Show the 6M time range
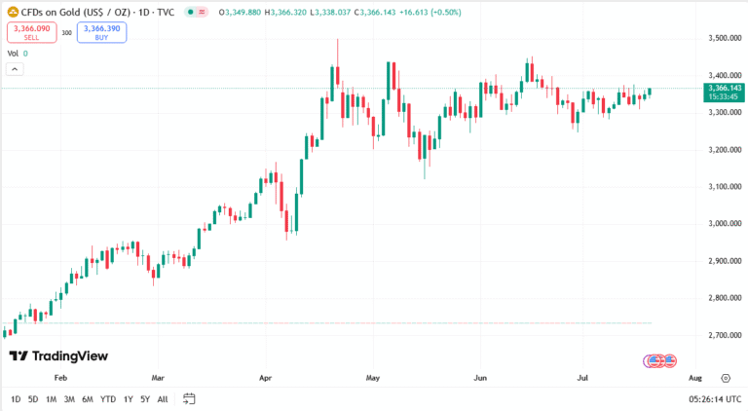 coord(88,399)
